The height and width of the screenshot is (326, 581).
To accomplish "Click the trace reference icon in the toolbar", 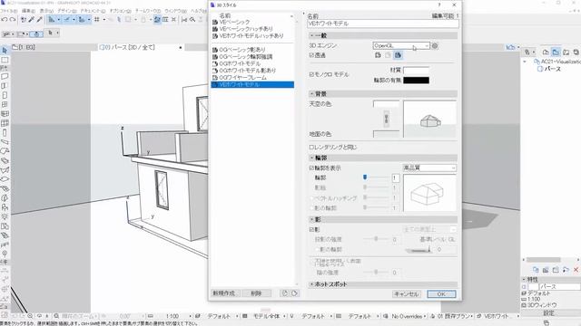I will pos(157,19).
